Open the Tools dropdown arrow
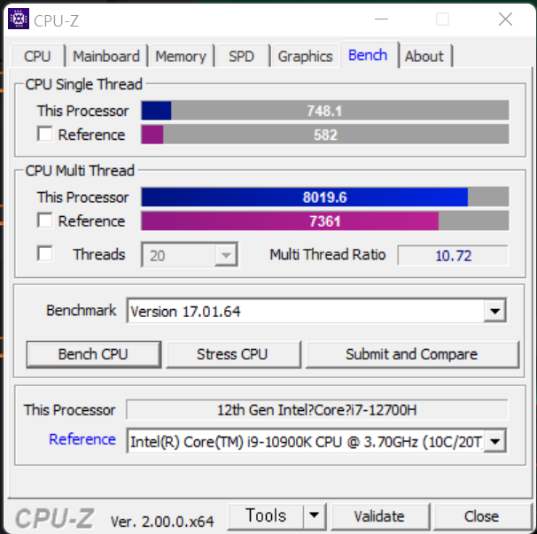Viewport: 537px width, 534px height. point(315,515)
